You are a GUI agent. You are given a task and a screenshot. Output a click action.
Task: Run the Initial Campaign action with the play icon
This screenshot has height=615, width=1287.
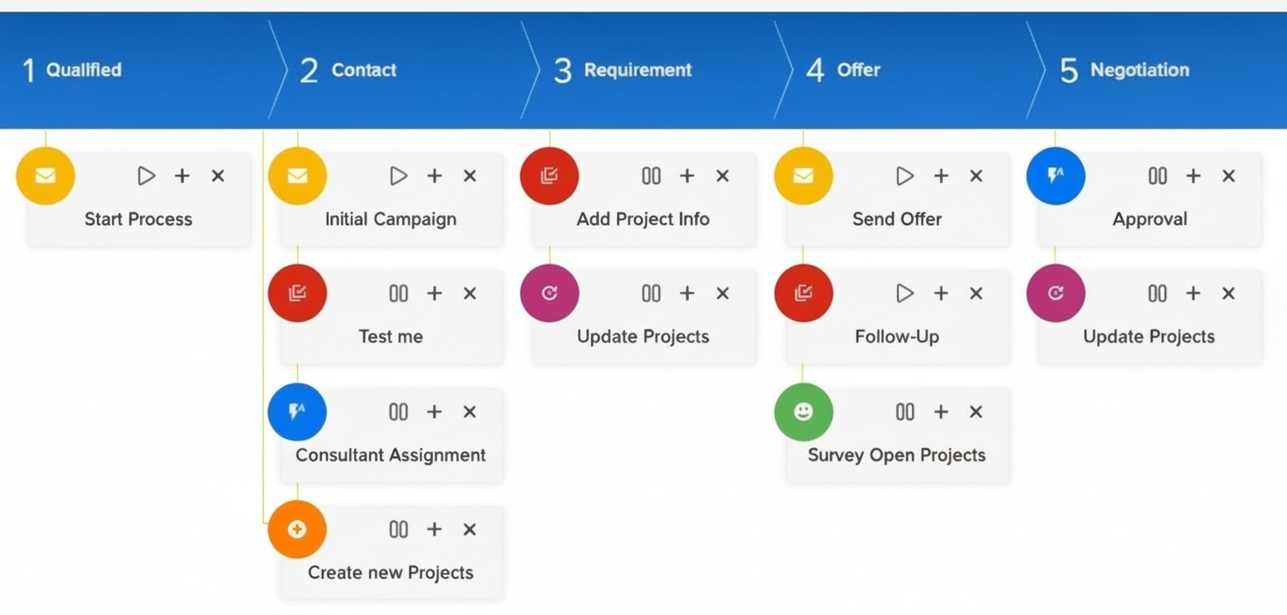coord(399,176)
